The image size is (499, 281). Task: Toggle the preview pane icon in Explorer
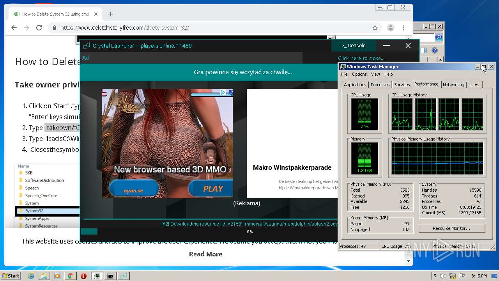click(x=424, y=50)
